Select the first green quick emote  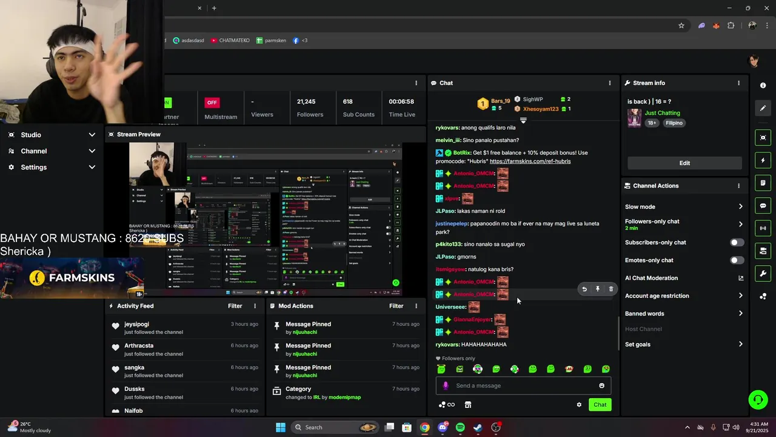pyautogui.click(x=441, y=369)
